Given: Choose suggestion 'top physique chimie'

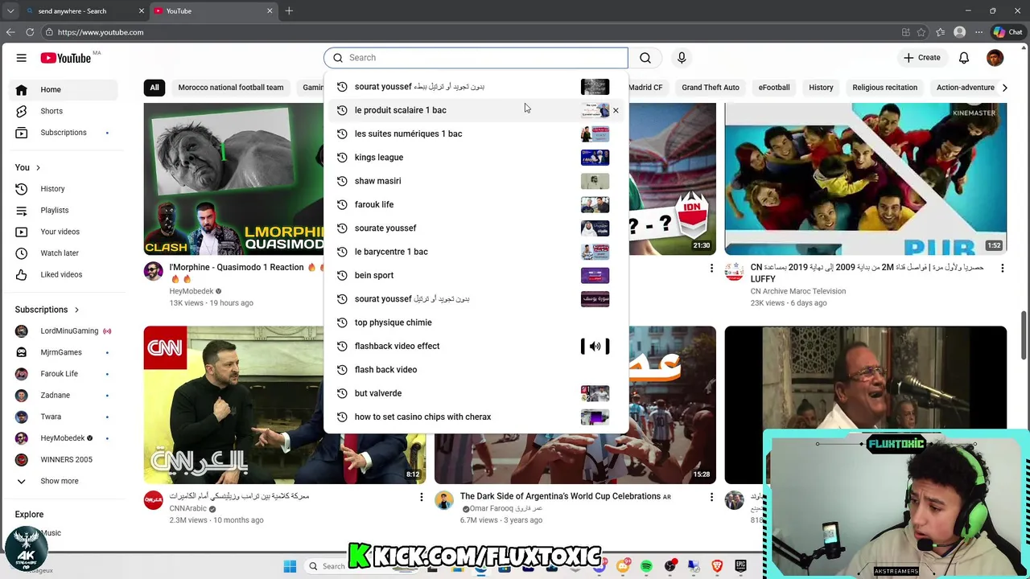Looking at the screenshot, I should (475, 322).
